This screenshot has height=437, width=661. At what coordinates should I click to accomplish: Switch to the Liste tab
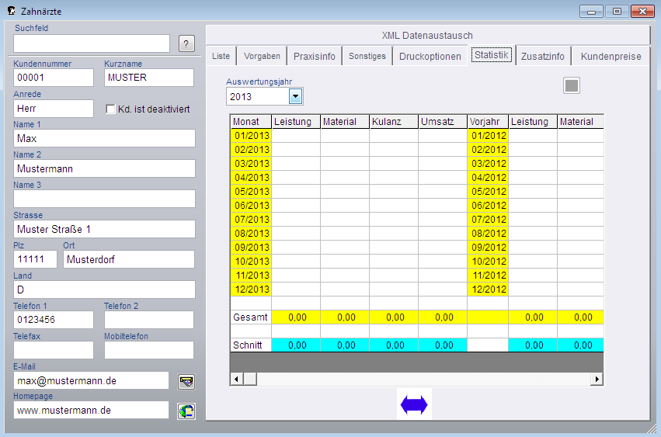tap(221, 56)
